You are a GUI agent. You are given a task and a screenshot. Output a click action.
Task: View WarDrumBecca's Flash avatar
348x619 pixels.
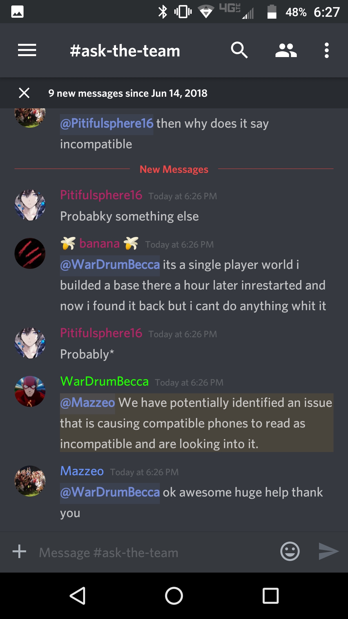(x=30, y=391)
